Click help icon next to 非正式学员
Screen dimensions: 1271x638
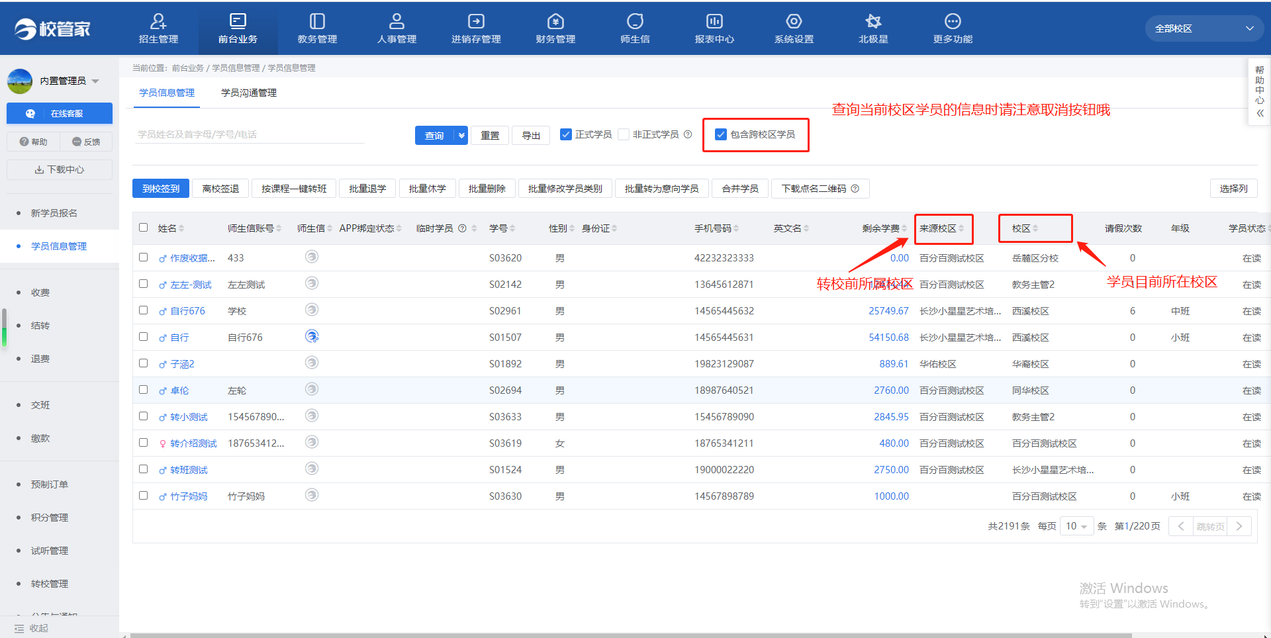pyautogui.click(x=688, y=134)
